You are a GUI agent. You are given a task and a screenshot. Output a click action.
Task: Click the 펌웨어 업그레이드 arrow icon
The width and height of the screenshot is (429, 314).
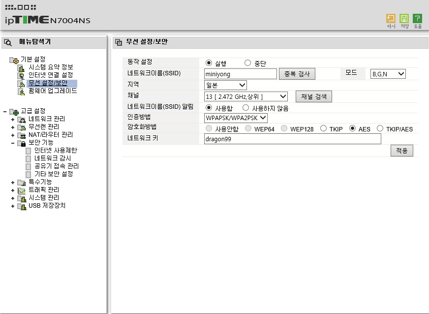pyautogui.click(x=21, y=92)
